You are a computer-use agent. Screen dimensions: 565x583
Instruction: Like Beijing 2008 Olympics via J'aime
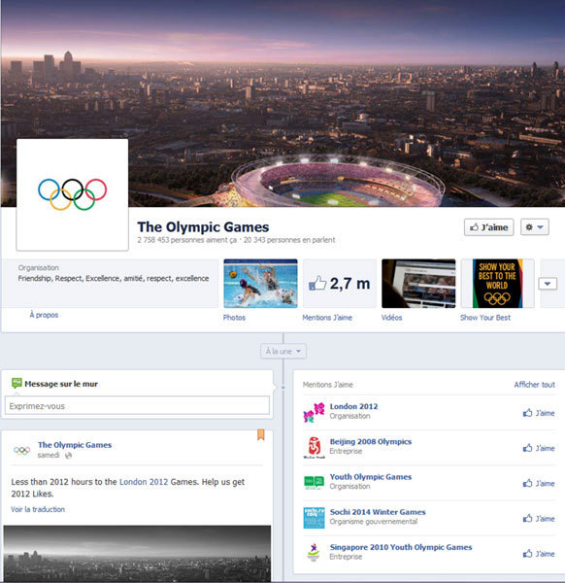[539, 448]
